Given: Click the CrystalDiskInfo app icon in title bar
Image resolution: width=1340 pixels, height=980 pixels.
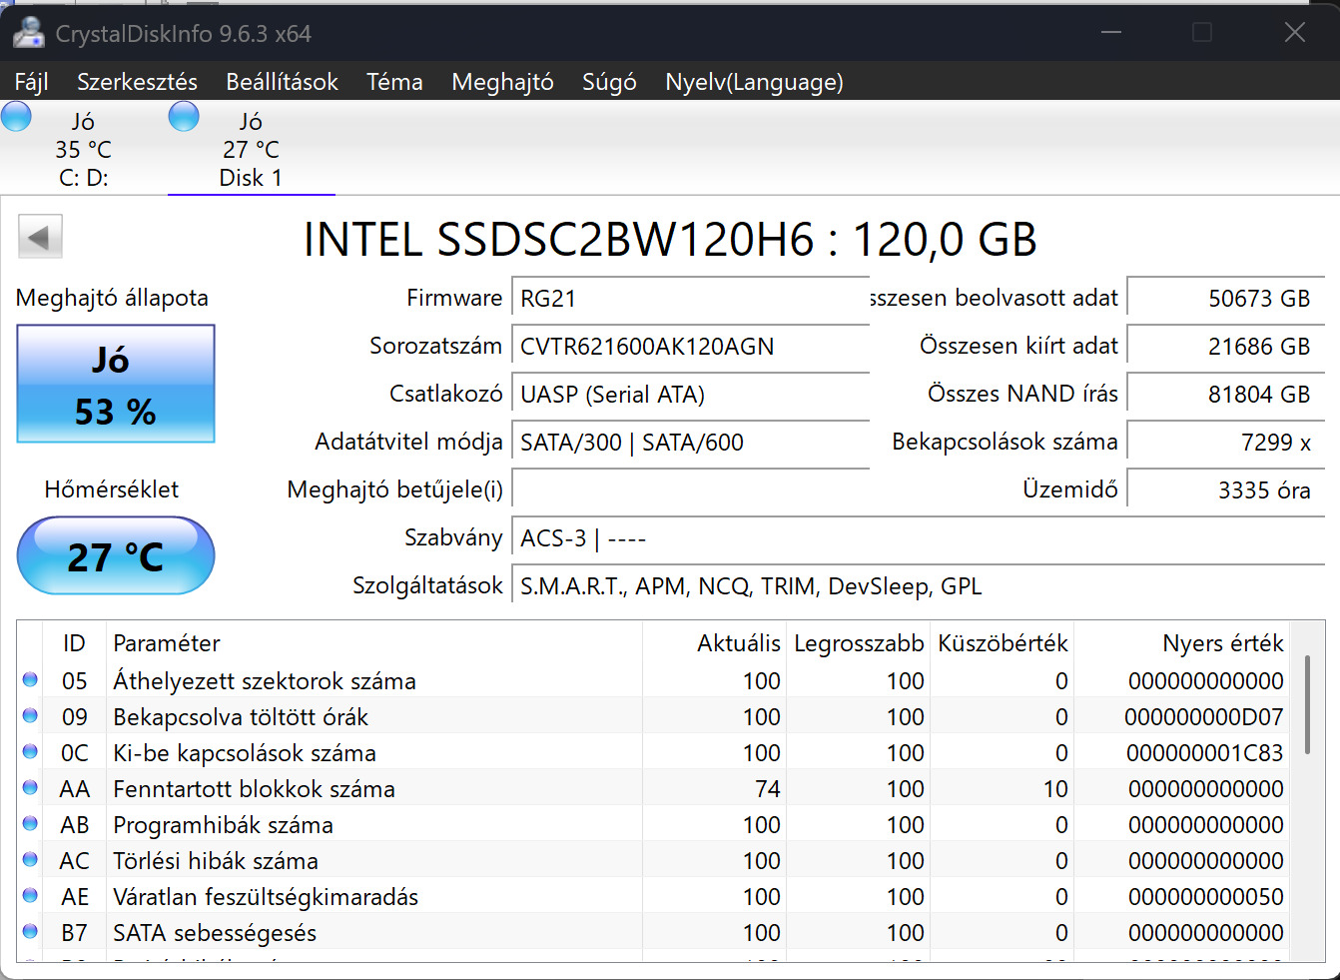Looking at the screenshot, I should click(29, 33).
